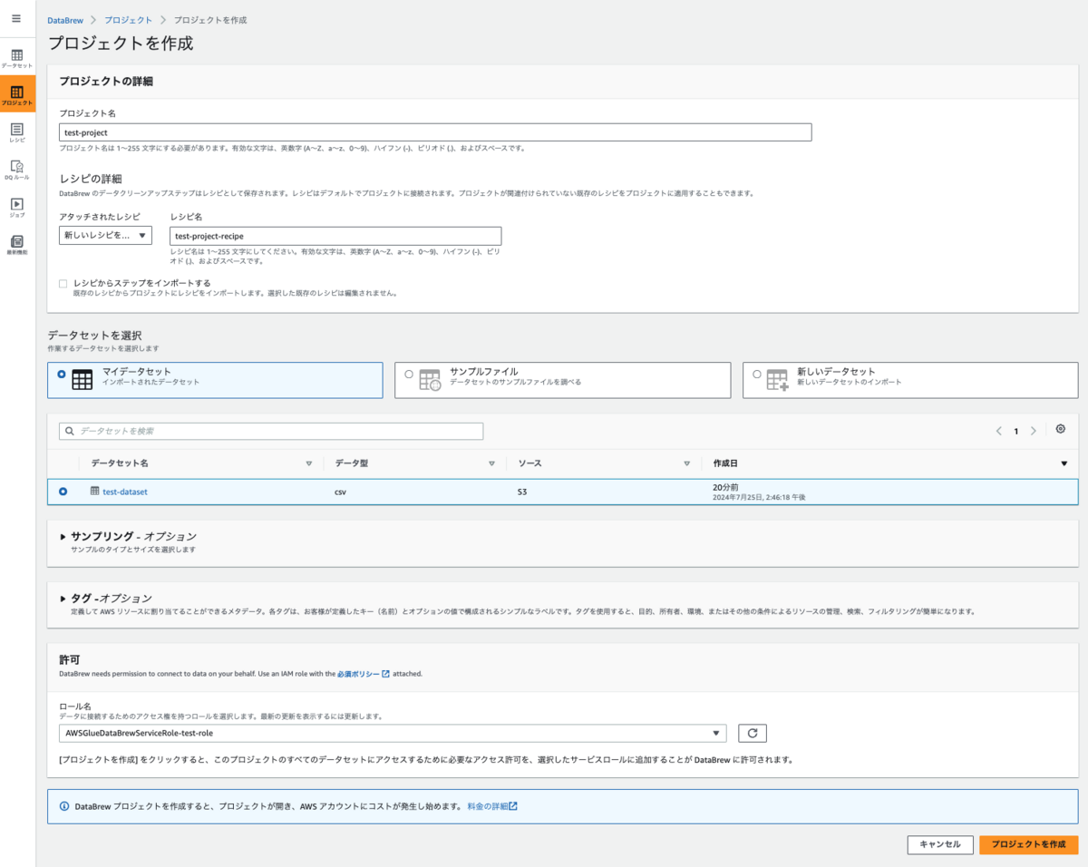Click the データセットを検索 search field

pyautogui.click(x=271, y=431)
